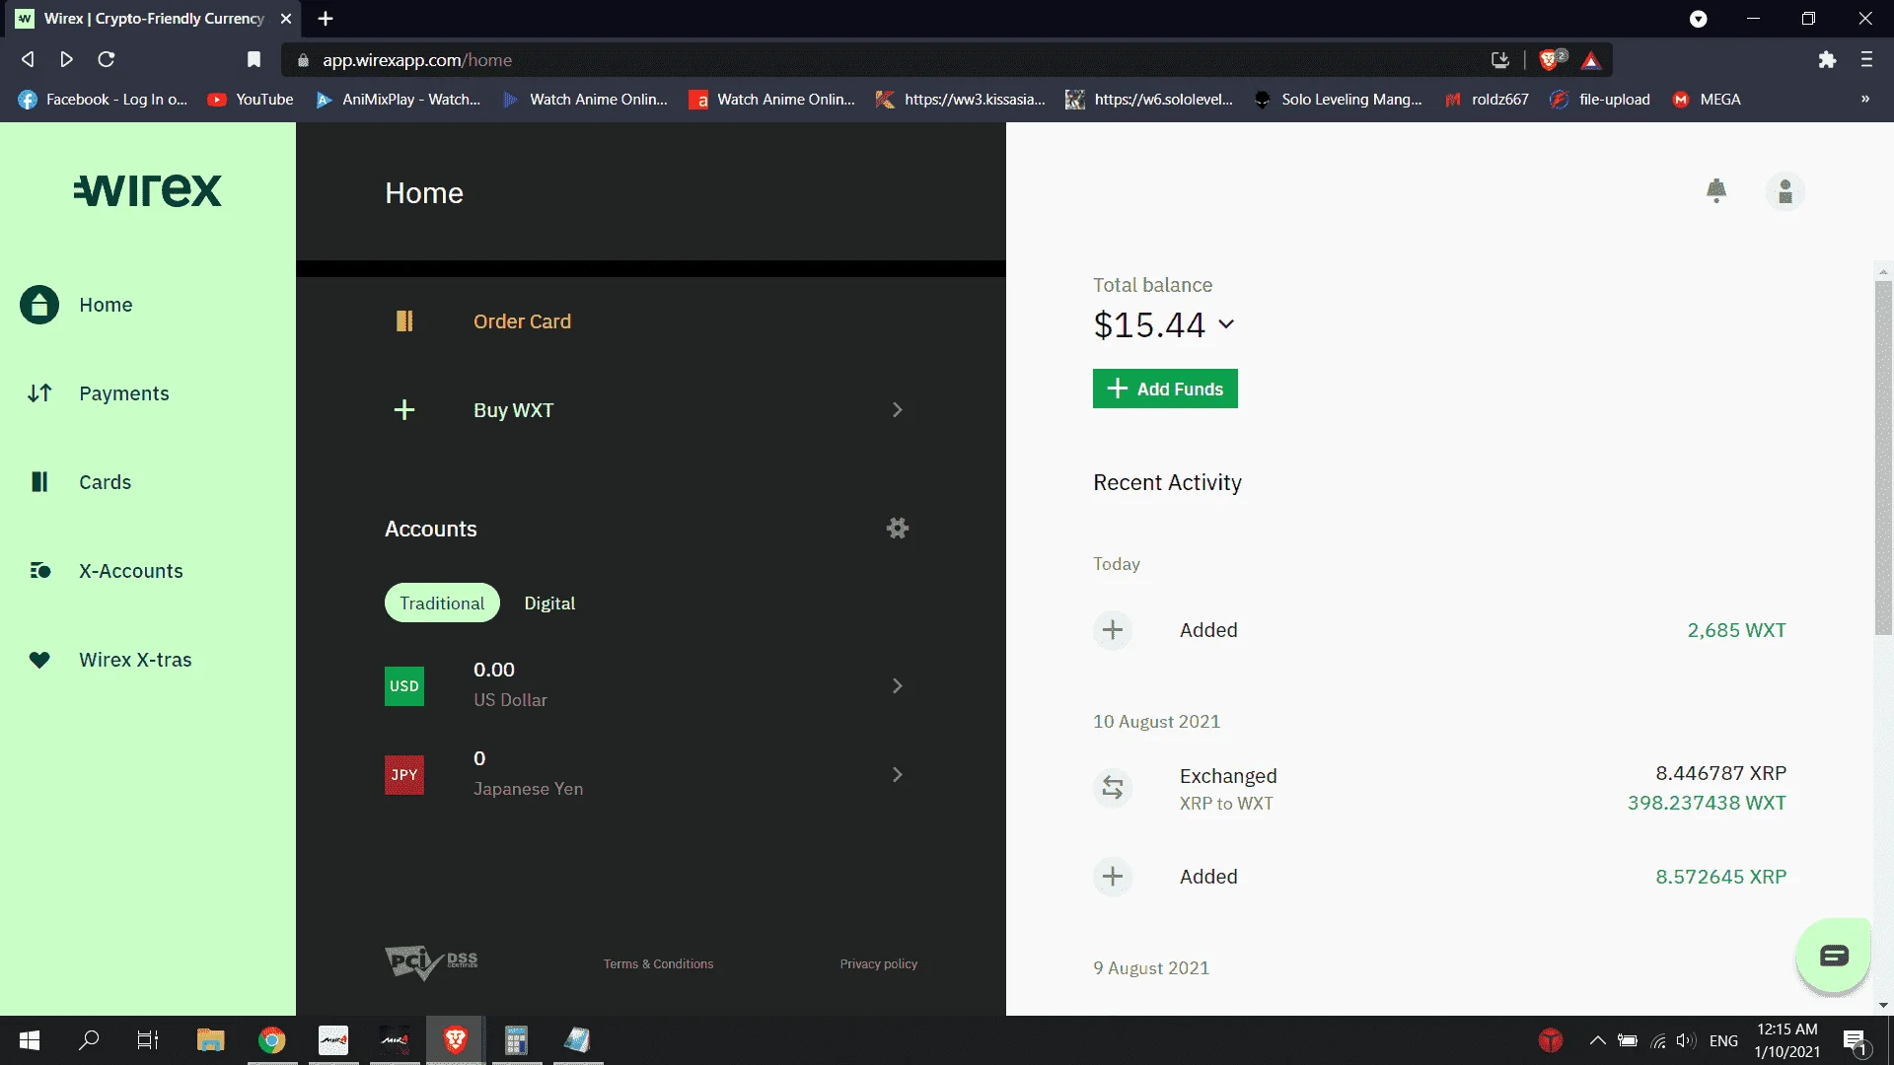Click the Exchanged XRP to WXT icon
This screenshot has height=1065, width=1894.
pyautogui.click(x=1113, y=788)
